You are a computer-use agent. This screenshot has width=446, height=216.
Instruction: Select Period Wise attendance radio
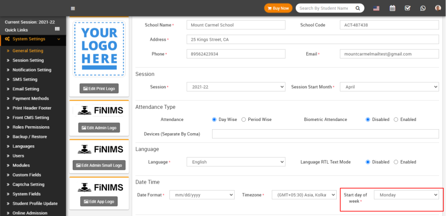243,119
